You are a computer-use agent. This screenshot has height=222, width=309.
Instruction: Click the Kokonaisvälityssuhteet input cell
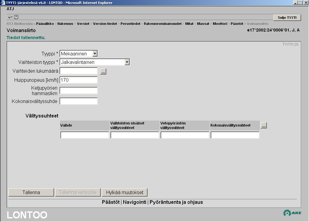(235, 135)
